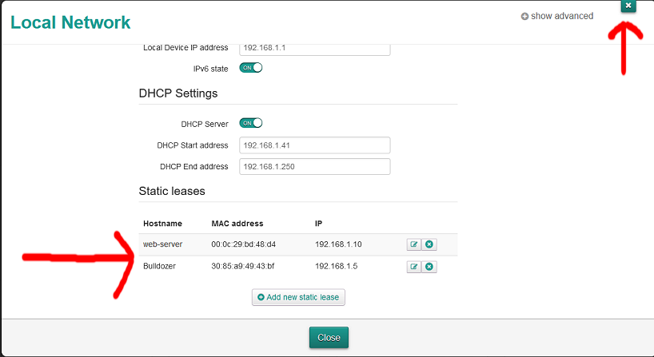Click the web-server hostname

pos(162,244)
